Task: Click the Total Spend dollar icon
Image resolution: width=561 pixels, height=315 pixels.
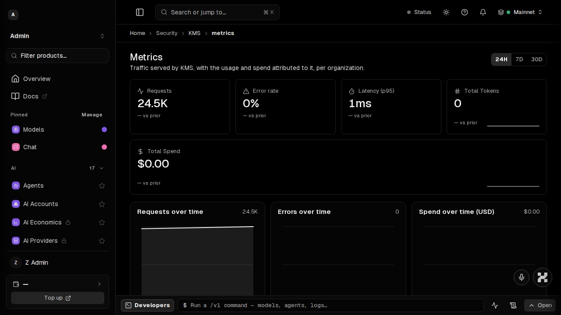Action: [x=140, y=151]
